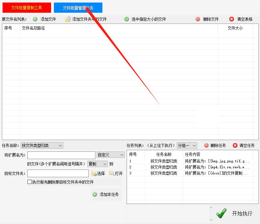
Task: Click the 添加本任务 green plus icon
Action: click(95, 195)
